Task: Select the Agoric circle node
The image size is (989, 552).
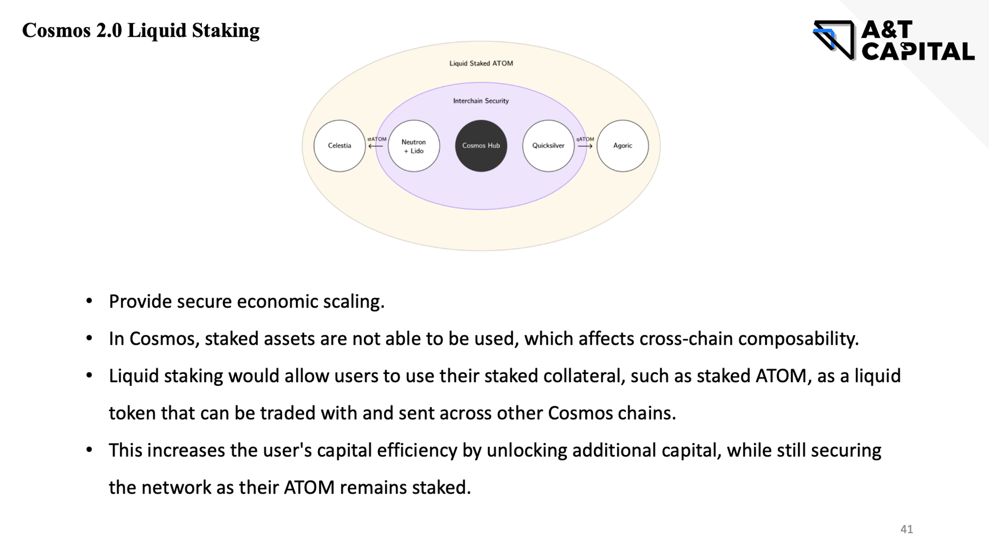Action: point(622,146)
